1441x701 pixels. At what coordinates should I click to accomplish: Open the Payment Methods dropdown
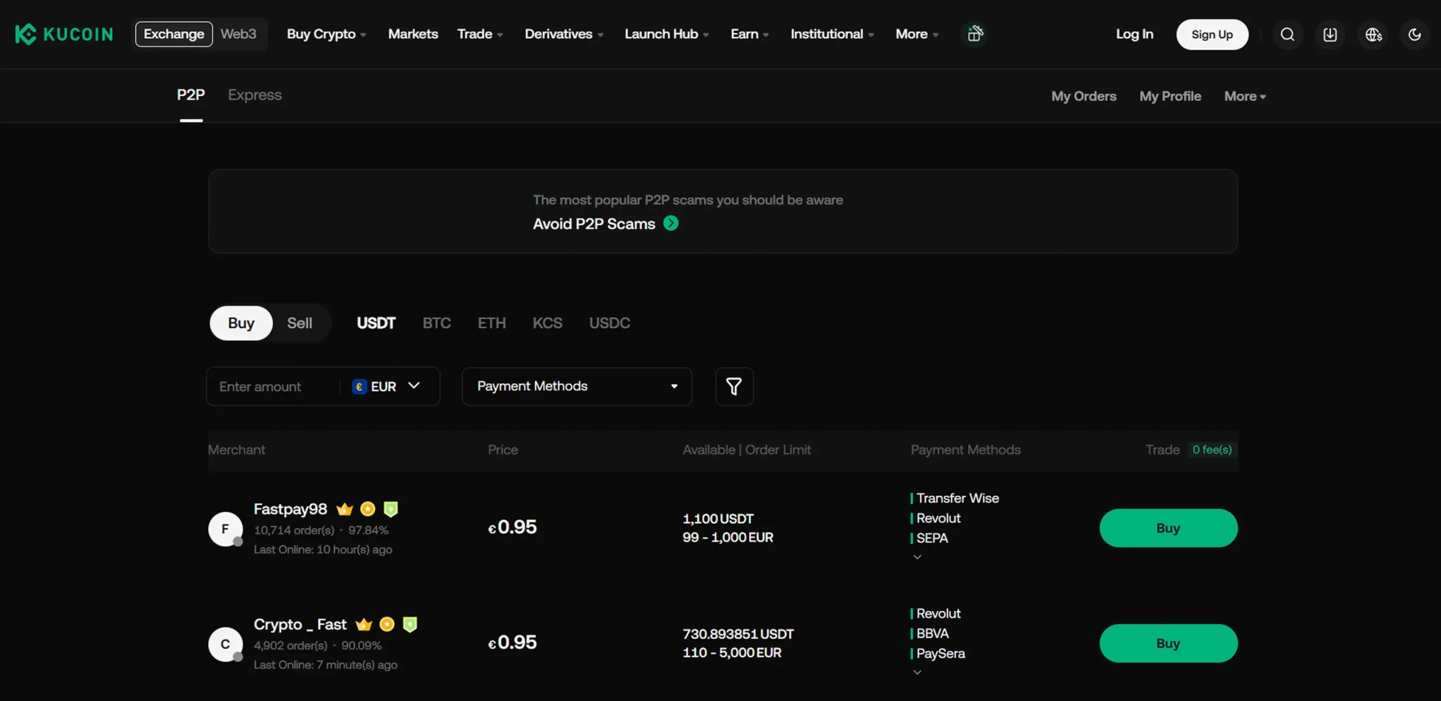[576, 386]
